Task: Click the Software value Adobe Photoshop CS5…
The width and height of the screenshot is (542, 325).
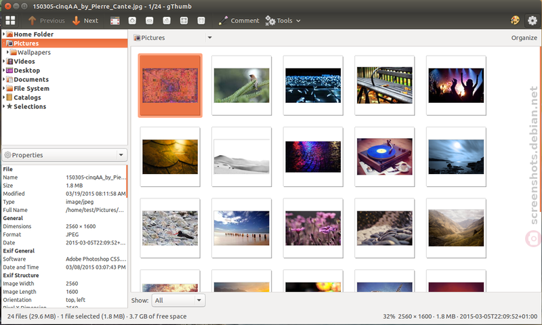Action: (96, 259)
